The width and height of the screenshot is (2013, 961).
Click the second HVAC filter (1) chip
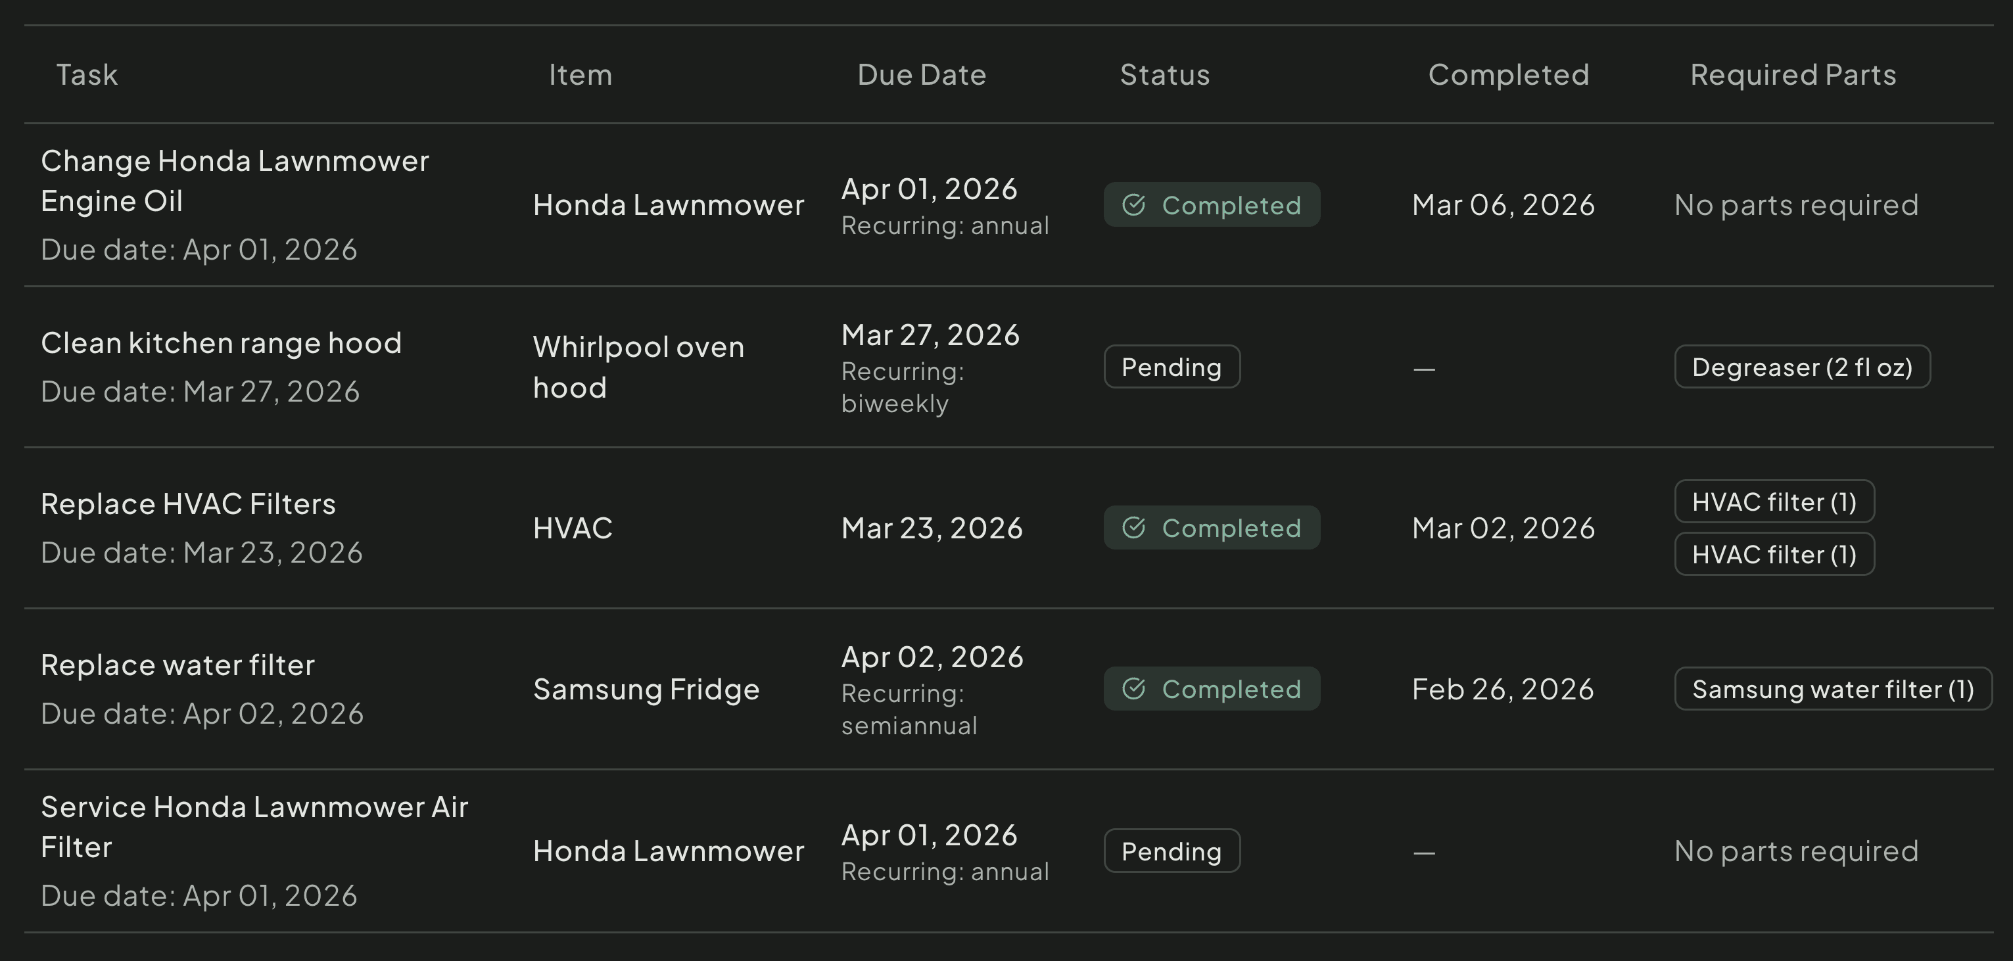(1774, 554)
